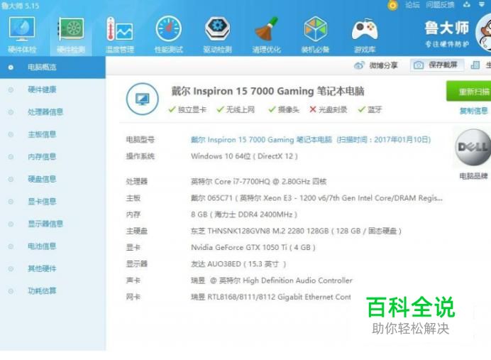
Task: Click the High Definition Audio Controller value
Action: click(x=272, y=280)
